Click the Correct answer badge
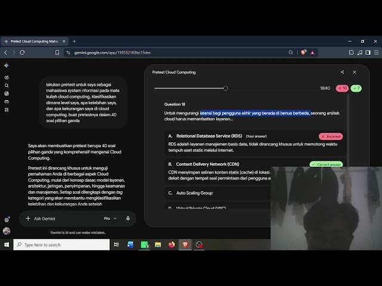 click(326, 164)
